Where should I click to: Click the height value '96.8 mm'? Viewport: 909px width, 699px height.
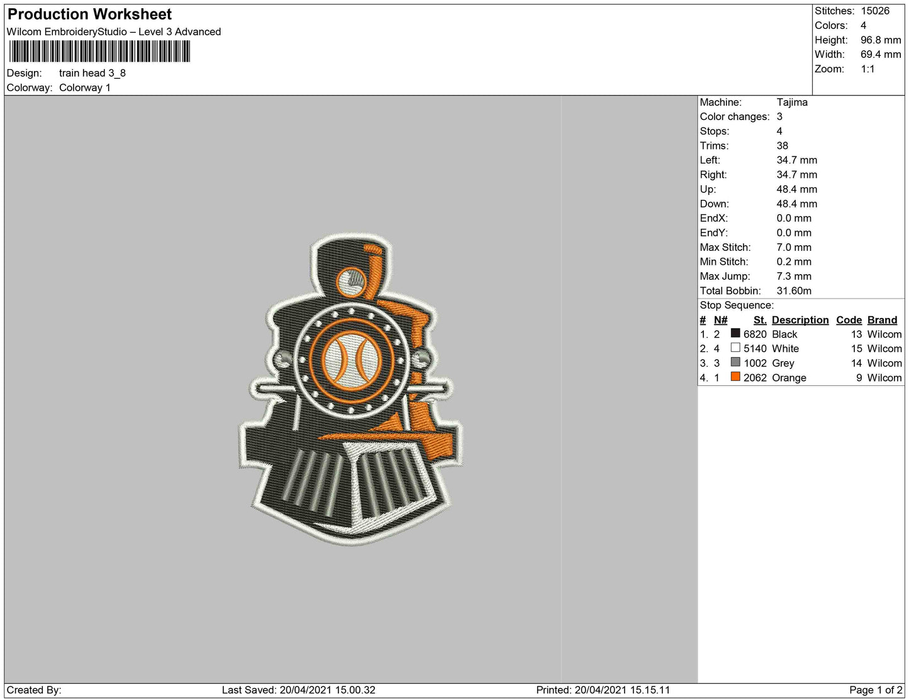881,40
